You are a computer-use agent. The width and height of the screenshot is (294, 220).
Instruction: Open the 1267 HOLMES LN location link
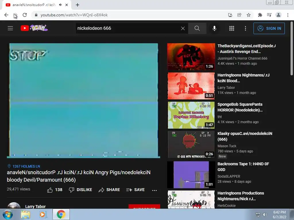click(x=24, y=166)
